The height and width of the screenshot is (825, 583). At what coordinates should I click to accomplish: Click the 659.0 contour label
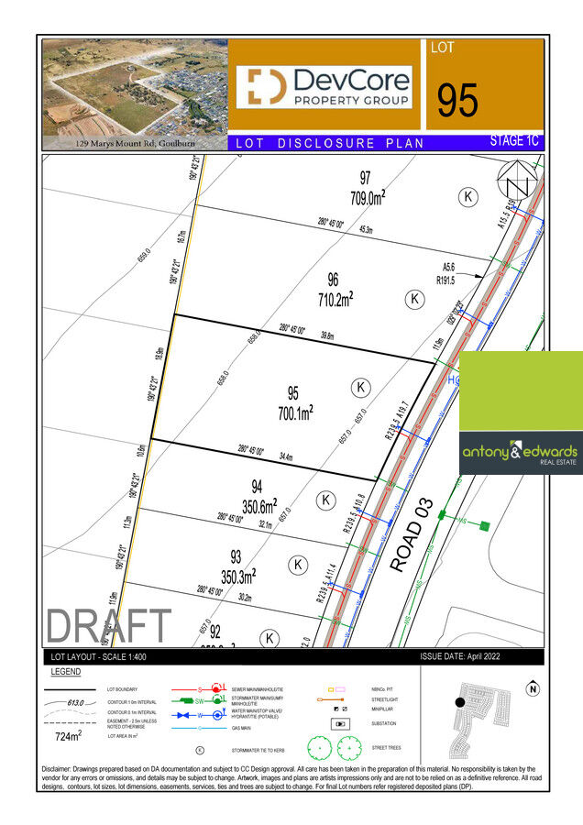[144, 255]
